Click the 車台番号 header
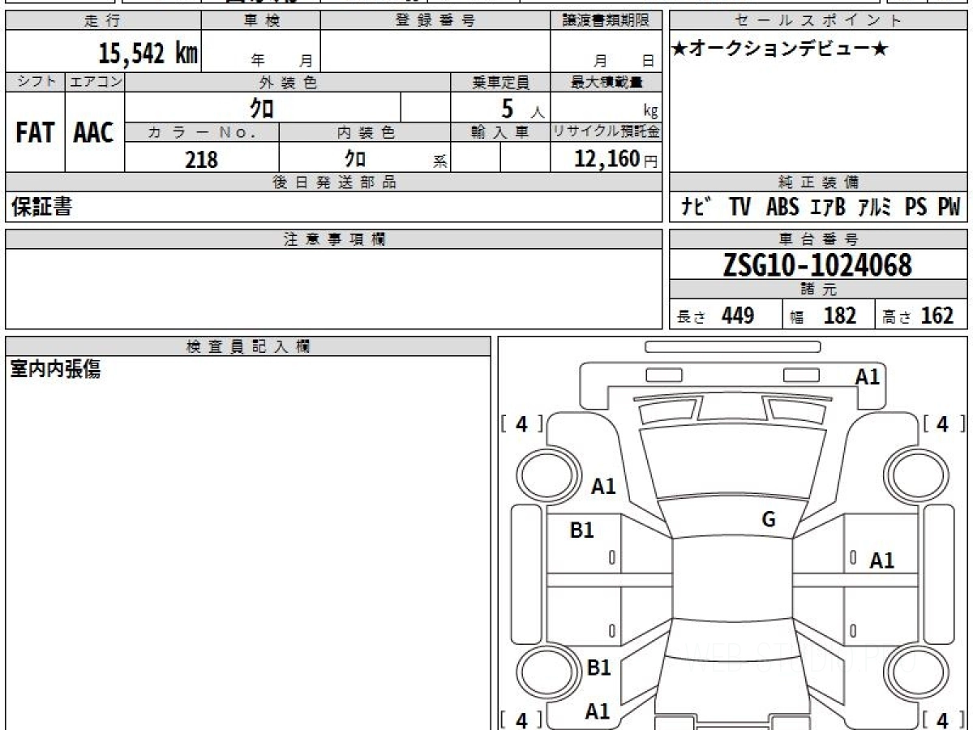The height and width of the screenshot is (730, 973). coord(819,239)
